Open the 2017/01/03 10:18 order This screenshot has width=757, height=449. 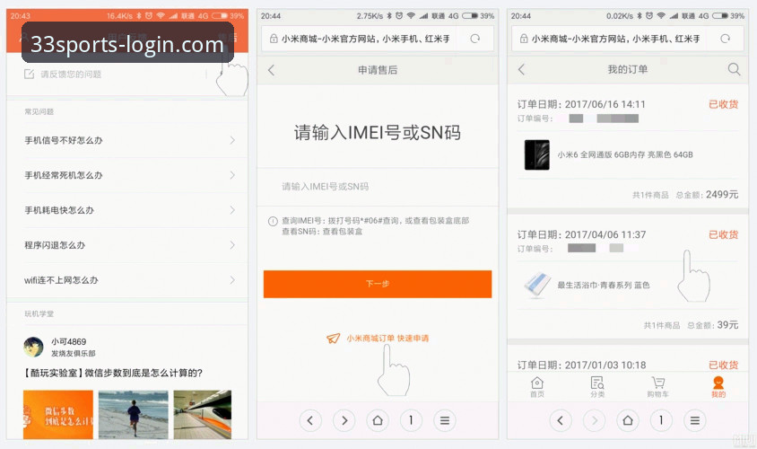click(x=581, y=365)
